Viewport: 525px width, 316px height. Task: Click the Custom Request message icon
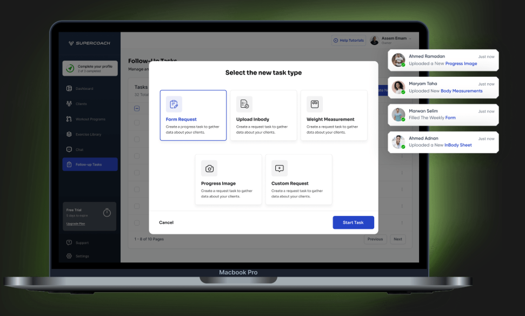click(x=280, y=168)
